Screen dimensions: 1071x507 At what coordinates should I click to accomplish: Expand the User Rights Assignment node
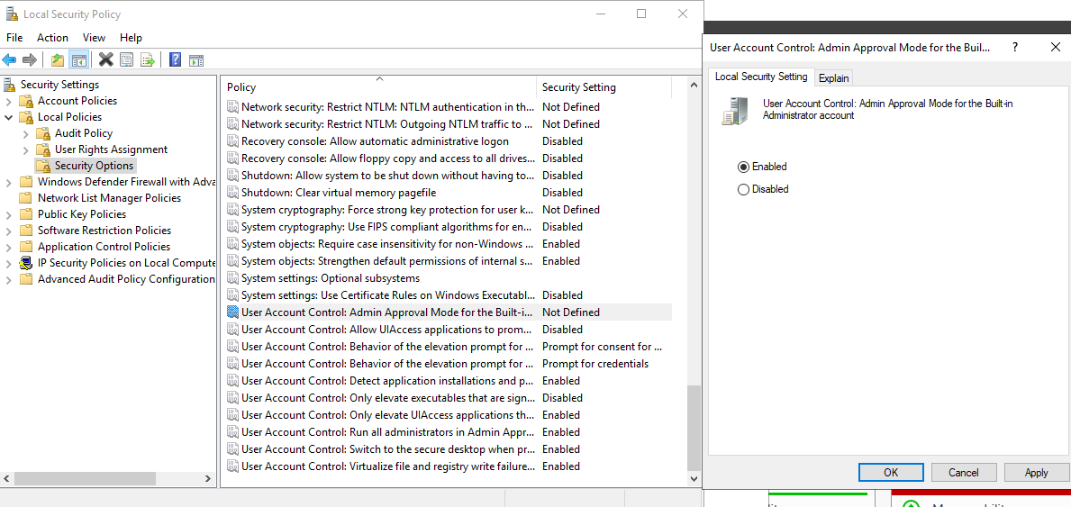click(x=26, y=149)
